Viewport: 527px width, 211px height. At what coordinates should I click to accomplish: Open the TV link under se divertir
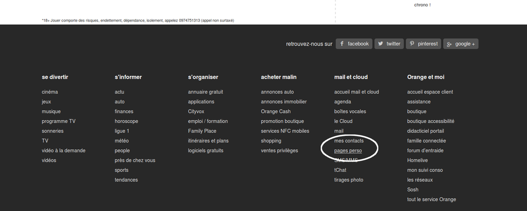[45, 141]
